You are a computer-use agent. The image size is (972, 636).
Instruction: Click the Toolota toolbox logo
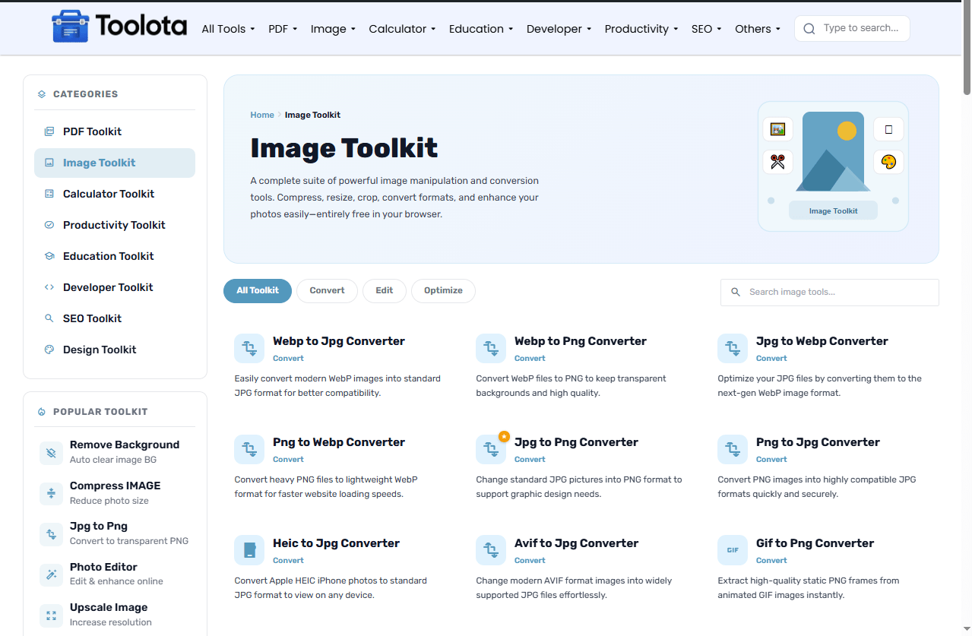70,27
